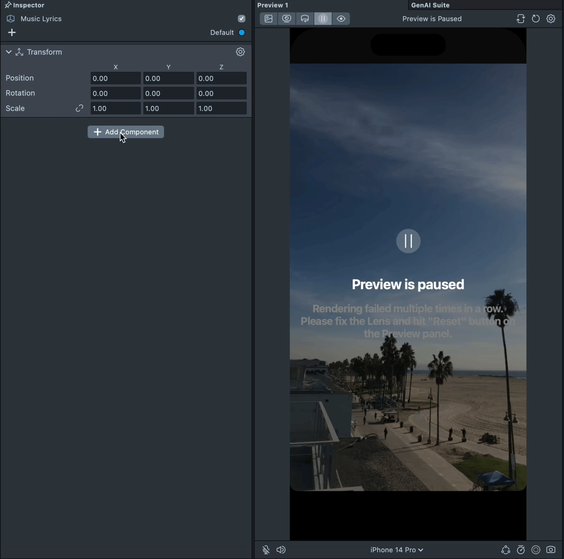Click the record circle icon in Preview footer
This screenshot has height=559, width=564.
pyautogui.click(x=536, y=550)
